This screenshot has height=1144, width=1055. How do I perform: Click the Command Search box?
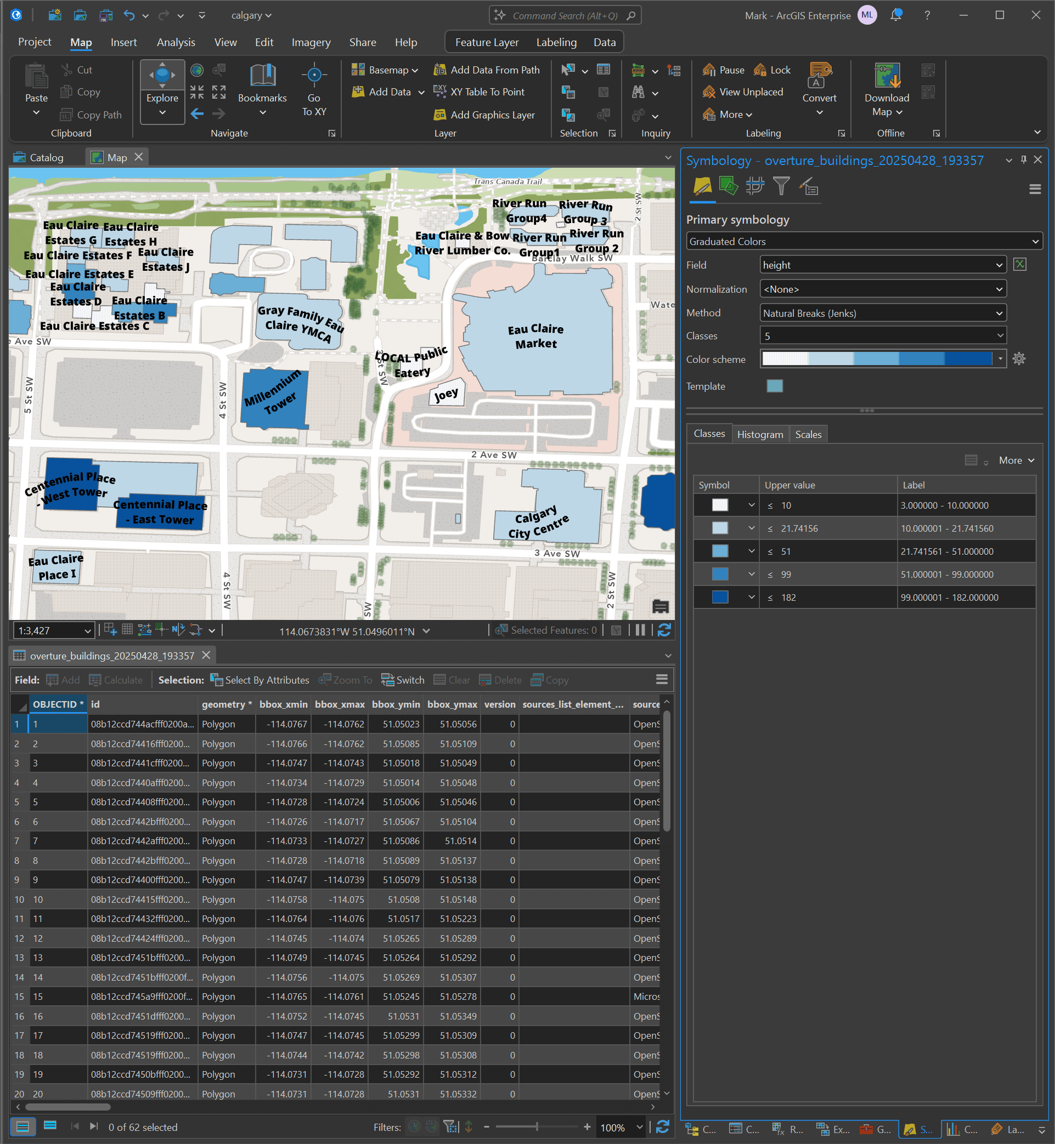(x=565, y=15)
